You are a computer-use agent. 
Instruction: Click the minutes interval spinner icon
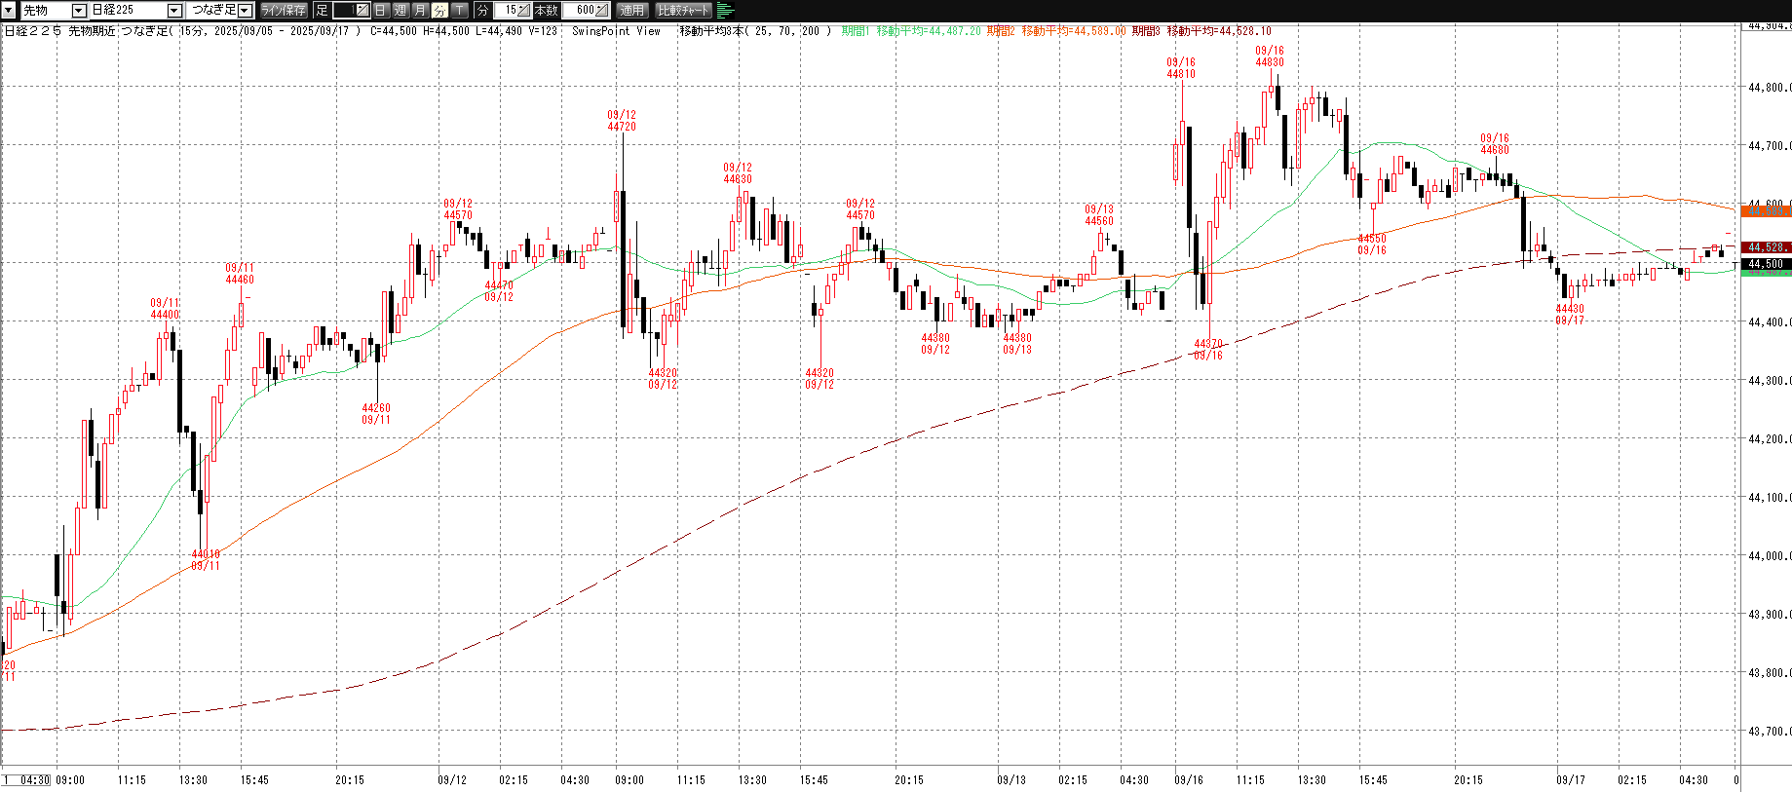coord(523,11)
